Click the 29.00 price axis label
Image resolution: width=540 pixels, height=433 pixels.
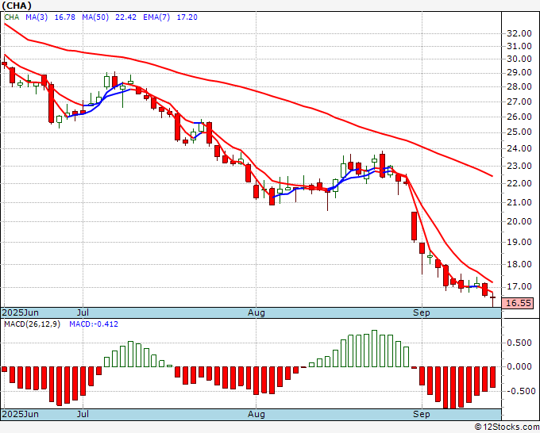click(519, 73)
